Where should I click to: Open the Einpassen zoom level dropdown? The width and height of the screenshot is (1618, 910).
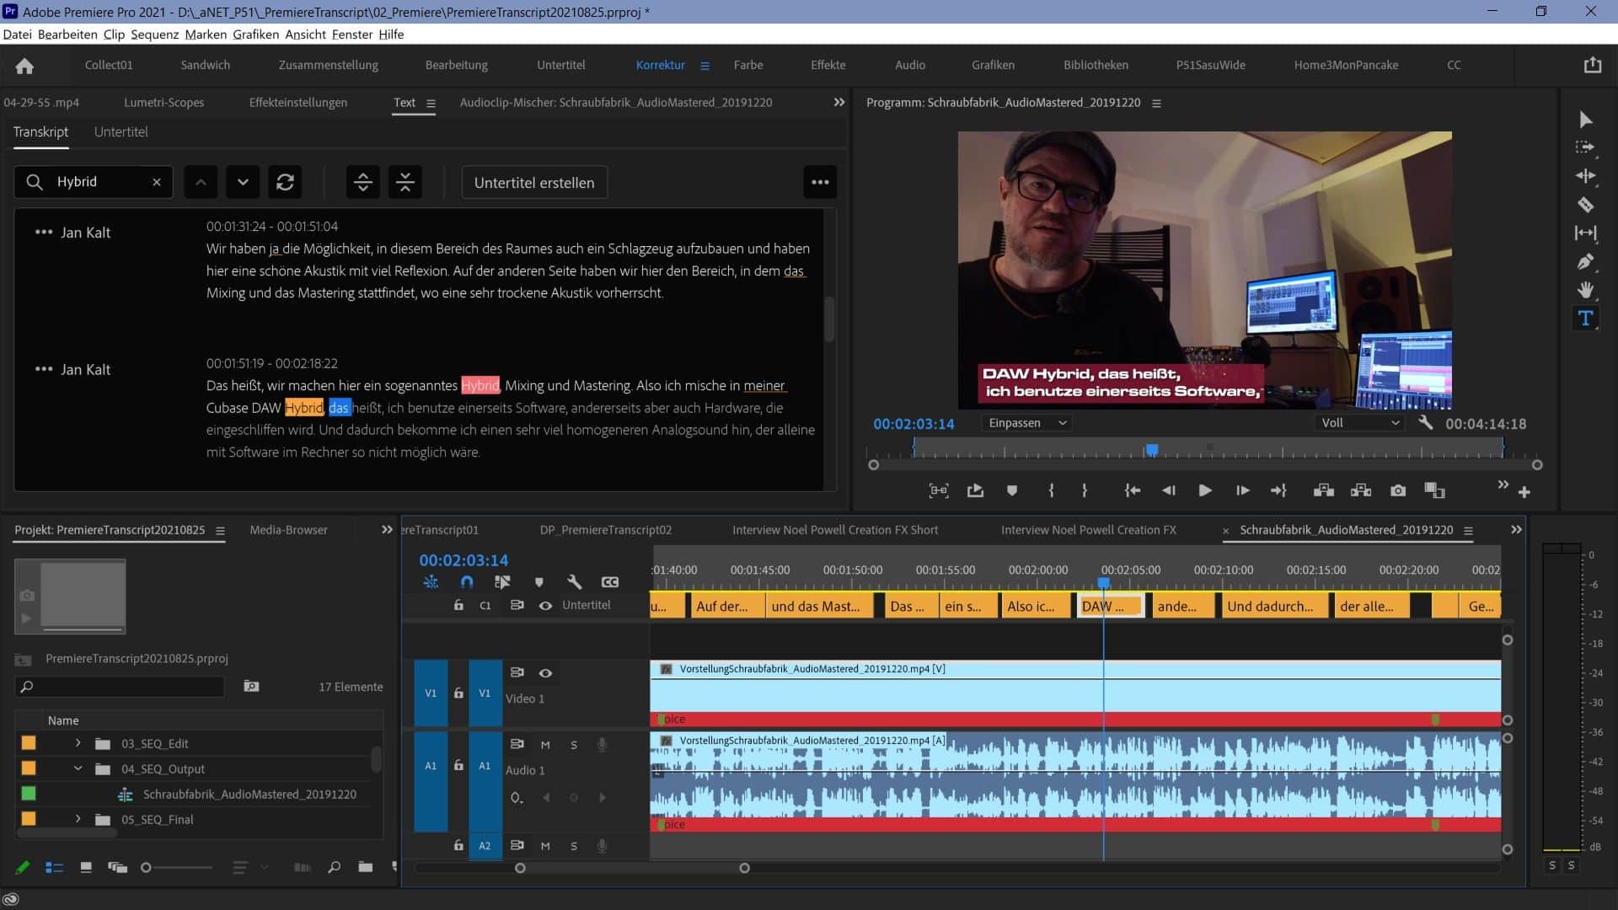pyautogui.click(x=1026, y=423)
